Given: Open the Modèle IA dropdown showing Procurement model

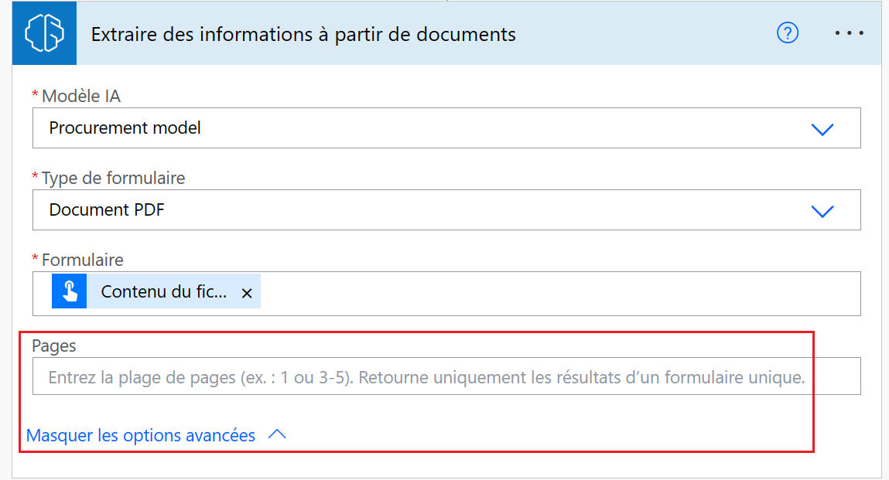Looking at the screenshot, I should [445, 128].
